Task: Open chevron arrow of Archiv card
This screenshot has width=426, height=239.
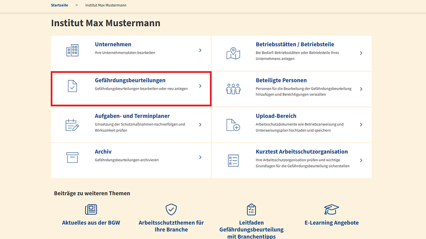Action: [x=200, y=157]
